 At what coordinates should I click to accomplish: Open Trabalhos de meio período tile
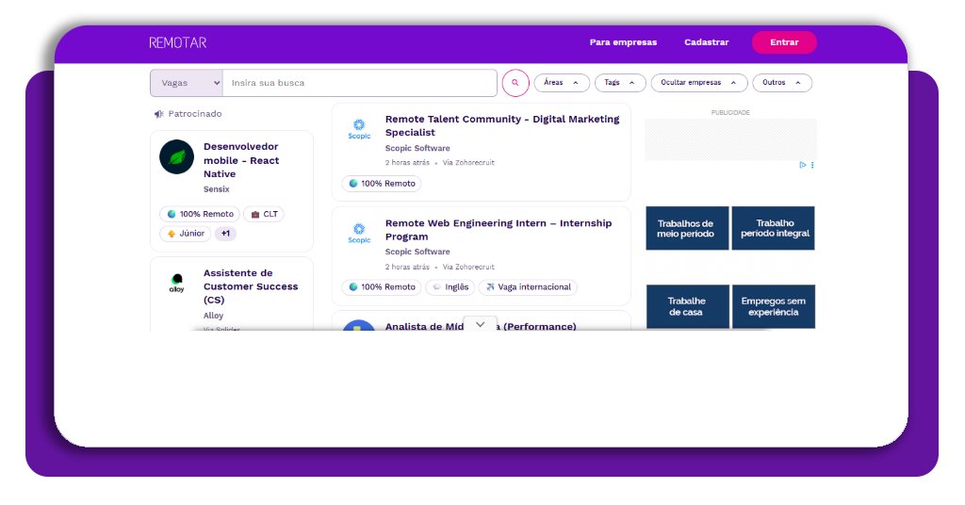(687, 228)
